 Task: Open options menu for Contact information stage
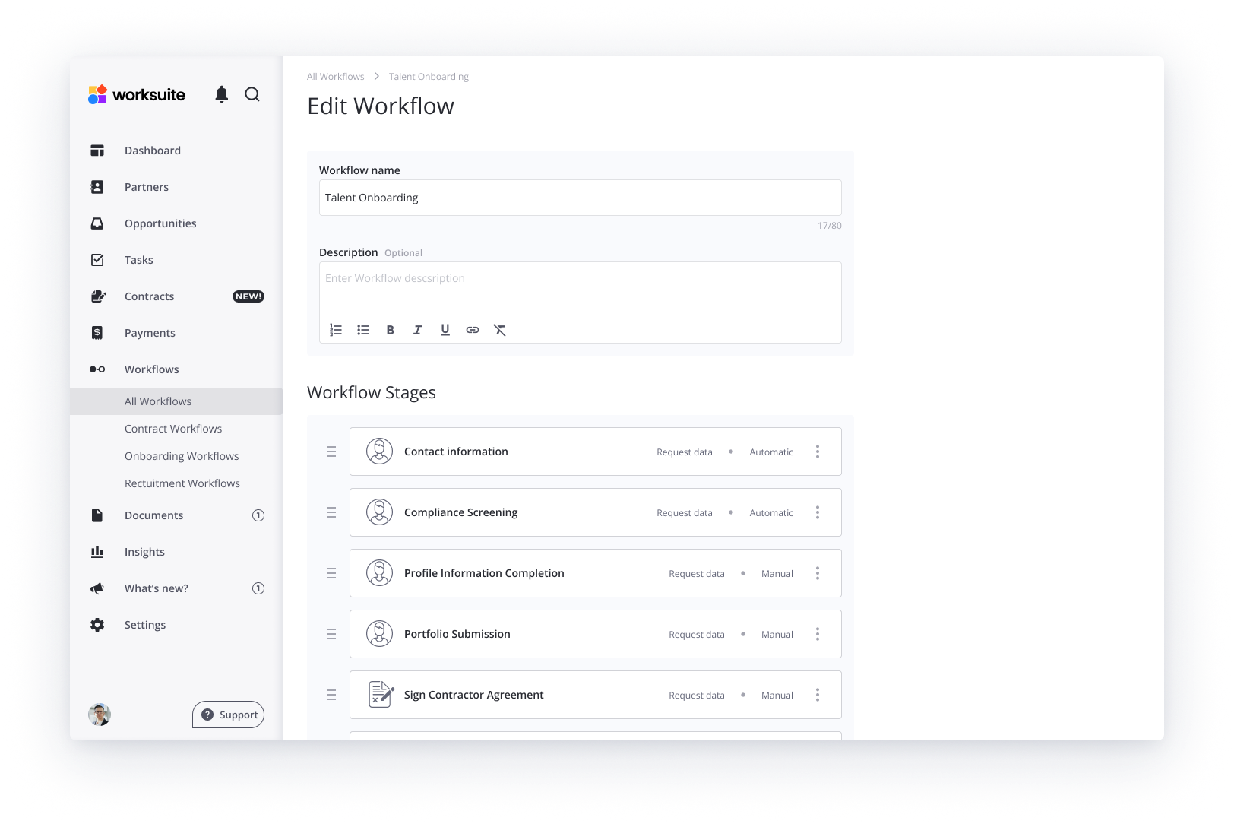tap(818, 452)
